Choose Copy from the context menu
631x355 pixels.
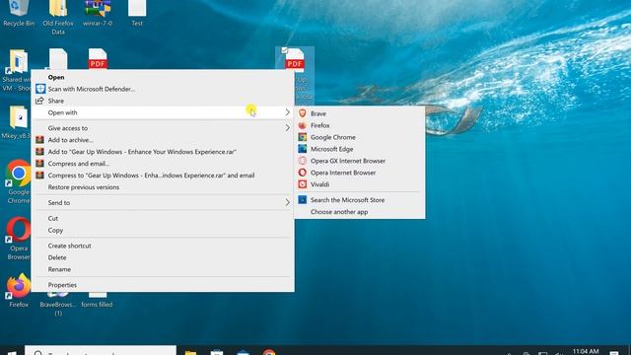(163, 230)
